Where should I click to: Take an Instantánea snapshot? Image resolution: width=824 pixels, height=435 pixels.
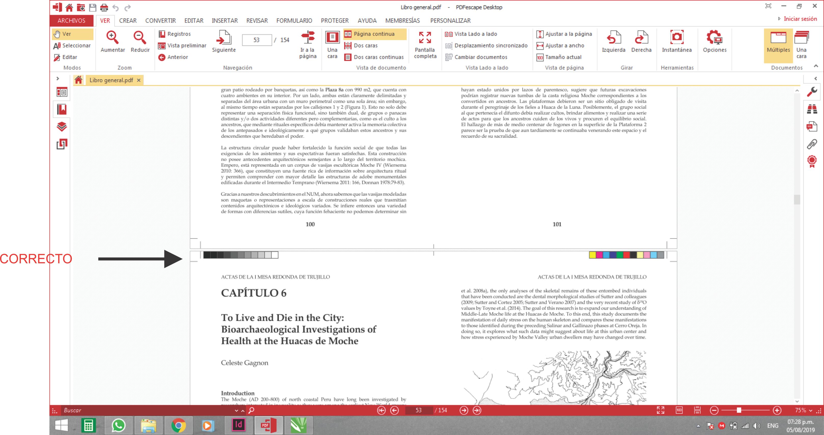pyautogui.click(x=676, y=41)
